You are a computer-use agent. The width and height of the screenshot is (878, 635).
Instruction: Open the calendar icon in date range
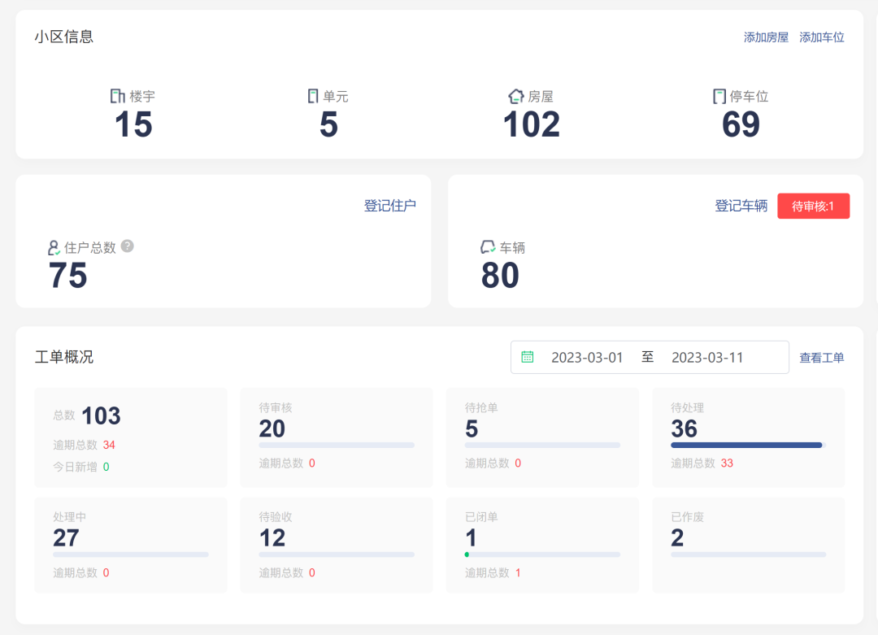(528, 357)
